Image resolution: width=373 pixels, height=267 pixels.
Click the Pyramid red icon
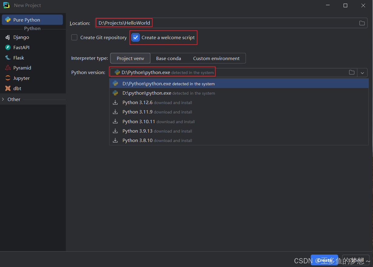(x=8, y=68)
